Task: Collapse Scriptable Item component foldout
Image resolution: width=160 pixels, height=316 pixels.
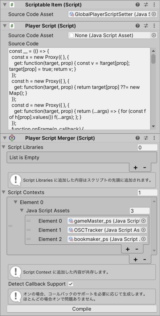Action: [x=5, y=5]
